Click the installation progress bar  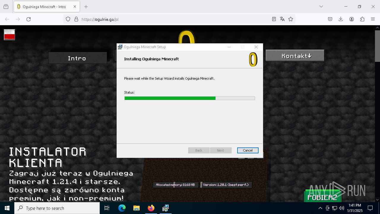(x=189, y=98)
